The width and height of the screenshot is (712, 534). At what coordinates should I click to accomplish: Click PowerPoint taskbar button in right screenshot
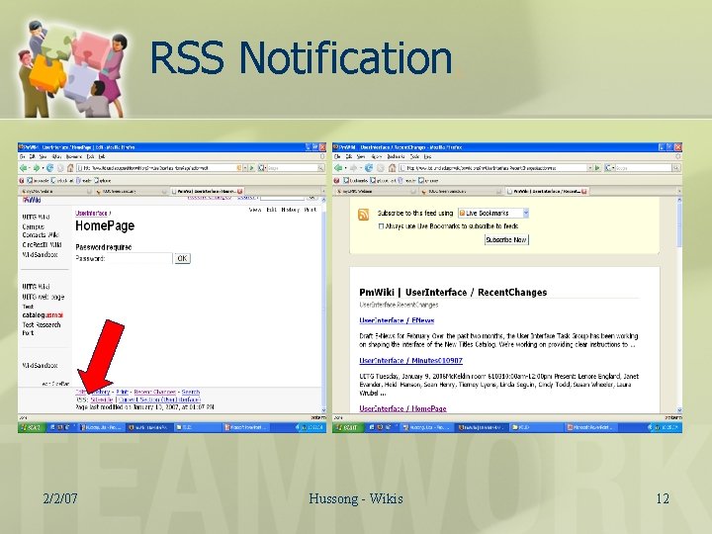592,427
